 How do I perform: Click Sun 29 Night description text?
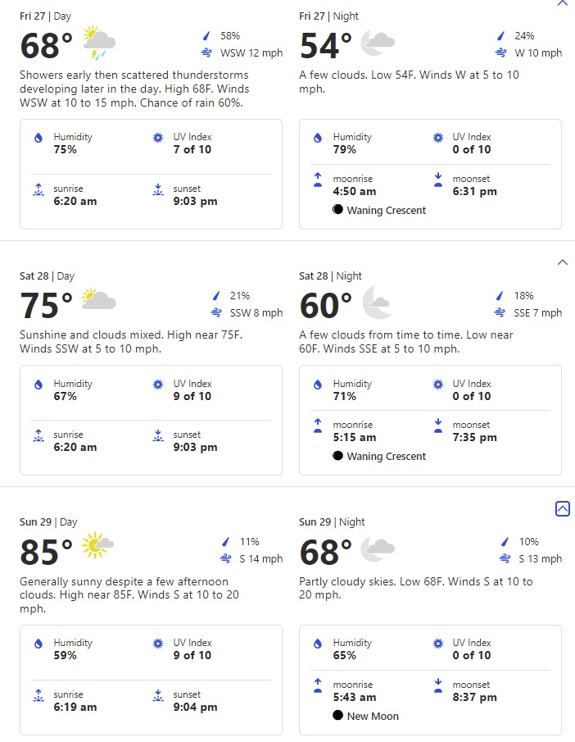(x=415, y=588)
